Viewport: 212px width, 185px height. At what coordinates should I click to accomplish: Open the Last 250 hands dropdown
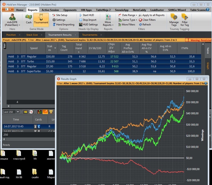(x=18, y=112)
